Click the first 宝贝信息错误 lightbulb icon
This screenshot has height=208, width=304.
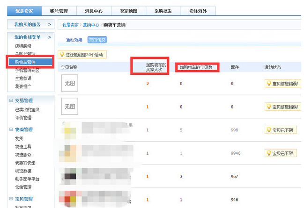tap(268, 83)
